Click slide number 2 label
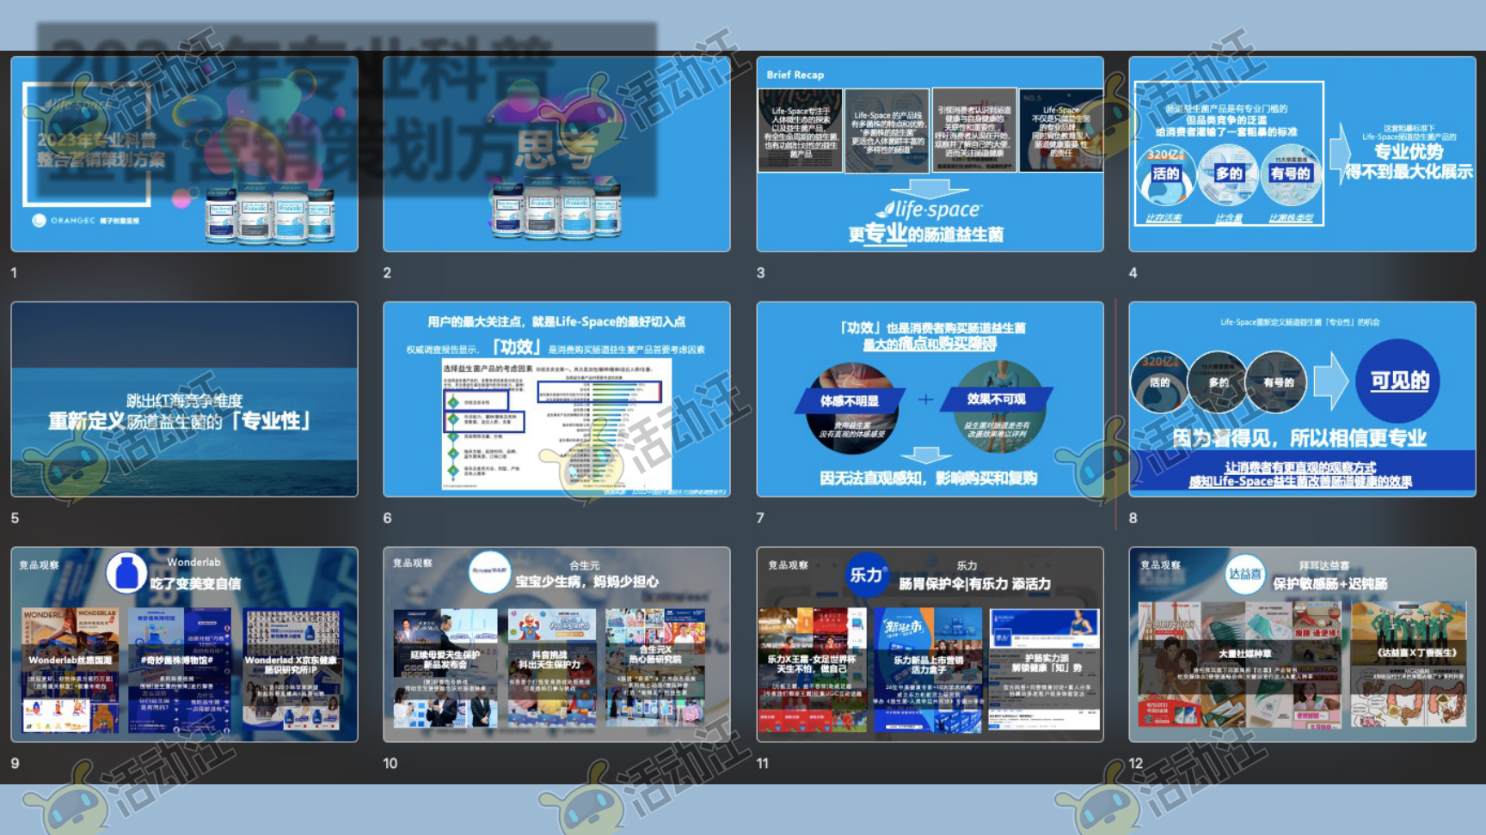1486x835 pixels. pos(387,272)
